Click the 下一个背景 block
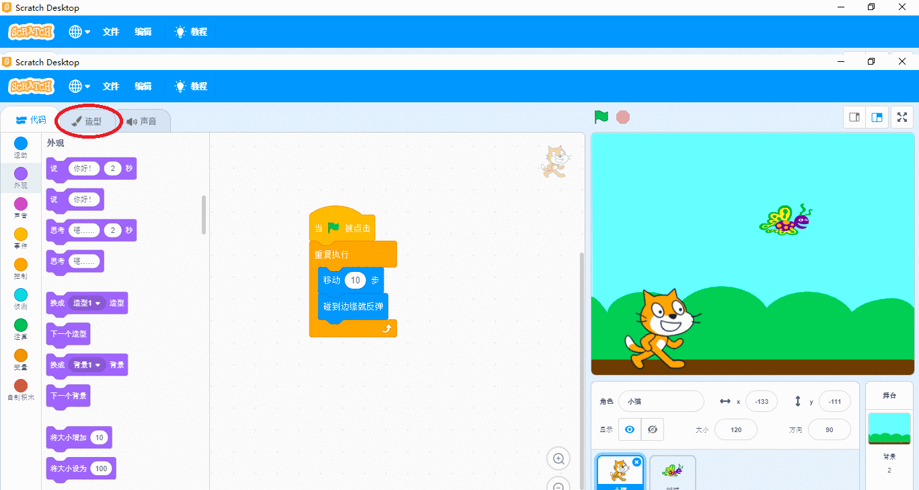The height and width of the screenshot is (490, 919). click(68, 396)
